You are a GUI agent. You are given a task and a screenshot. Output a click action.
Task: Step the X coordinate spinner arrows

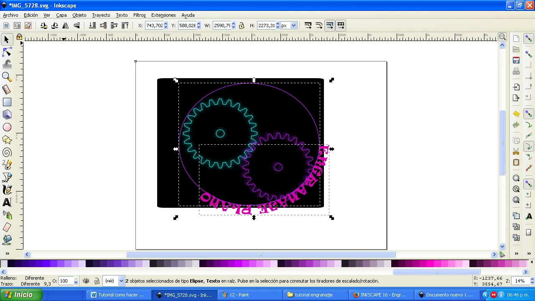(166, 26)
